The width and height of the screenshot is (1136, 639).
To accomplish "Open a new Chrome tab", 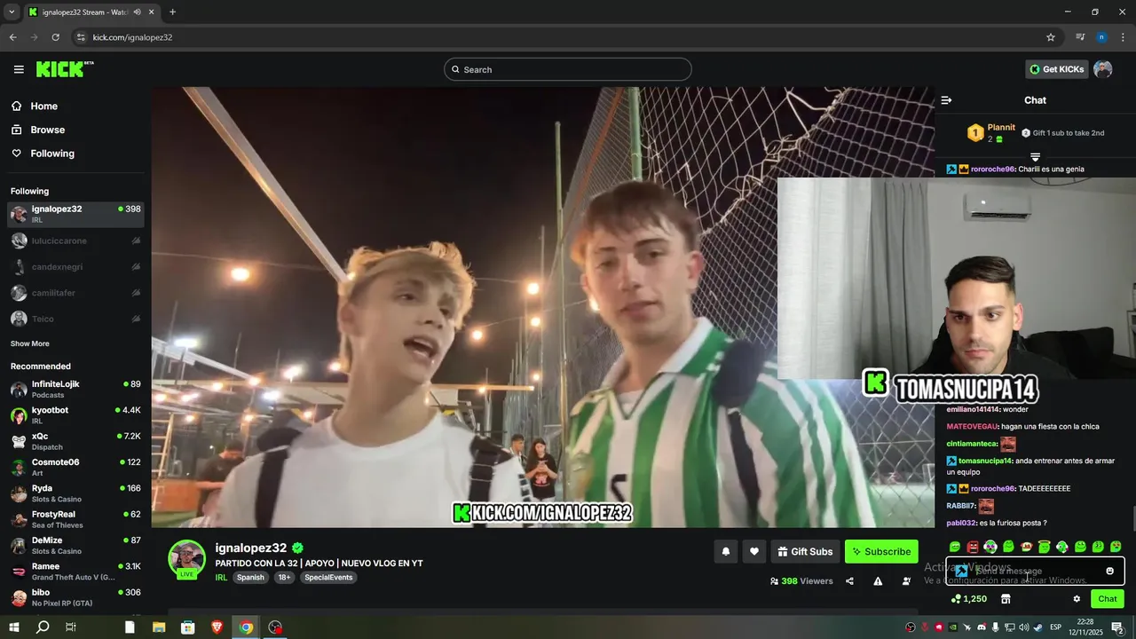I will pyautogui.click(x=172, y=12).
